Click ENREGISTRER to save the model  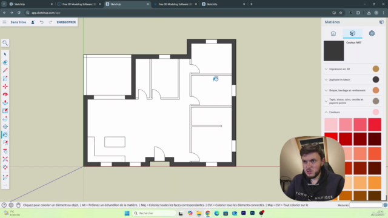tap(66, 22)
